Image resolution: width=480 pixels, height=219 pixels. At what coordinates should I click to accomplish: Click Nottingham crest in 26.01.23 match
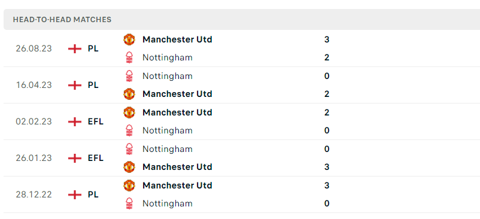129,149
